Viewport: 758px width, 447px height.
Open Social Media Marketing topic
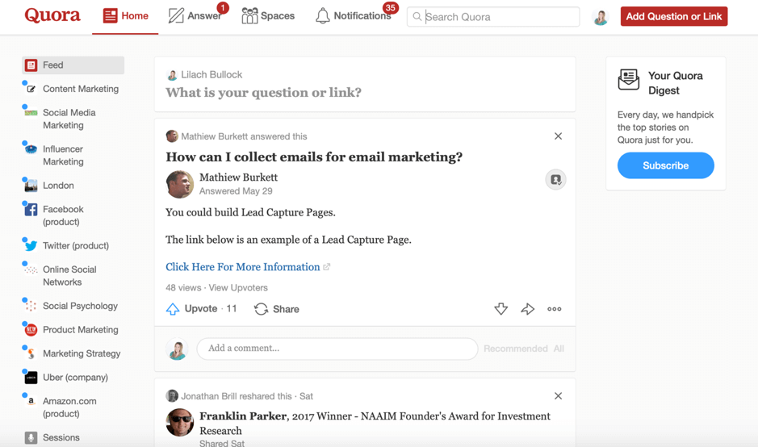pyautogui.click(x=69, y=119)
